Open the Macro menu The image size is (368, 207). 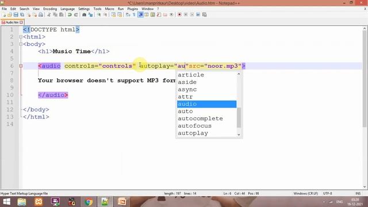[x=110, y=9]
